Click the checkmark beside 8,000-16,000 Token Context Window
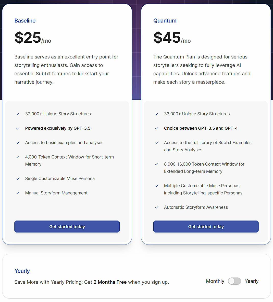Screen dimensions: 273x302 pos(157,164)
